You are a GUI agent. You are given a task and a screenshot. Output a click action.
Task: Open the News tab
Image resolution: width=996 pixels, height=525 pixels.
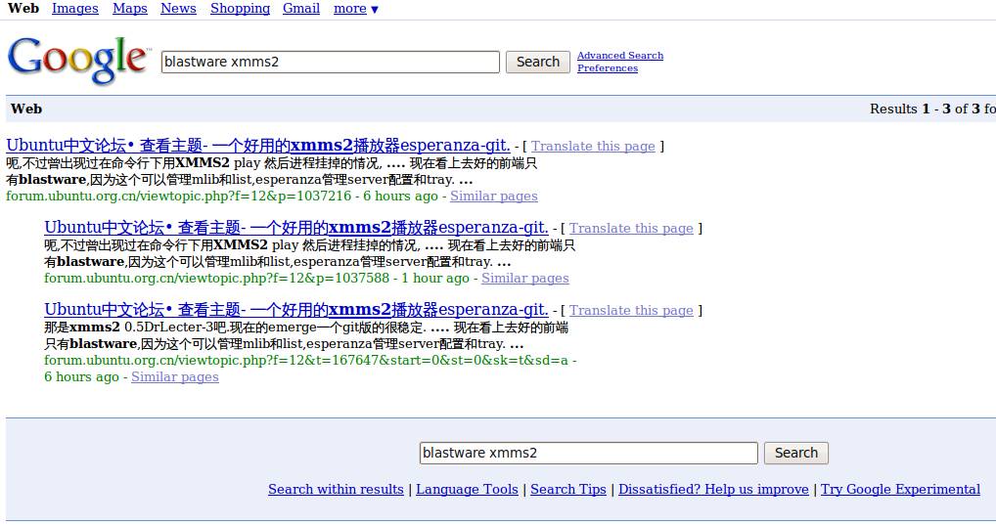pyautogui.click(x=178, y=9)
